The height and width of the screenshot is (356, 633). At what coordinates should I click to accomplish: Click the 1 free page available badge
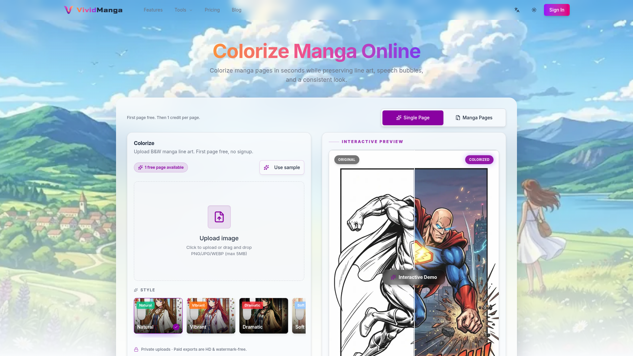coord(161,167)
